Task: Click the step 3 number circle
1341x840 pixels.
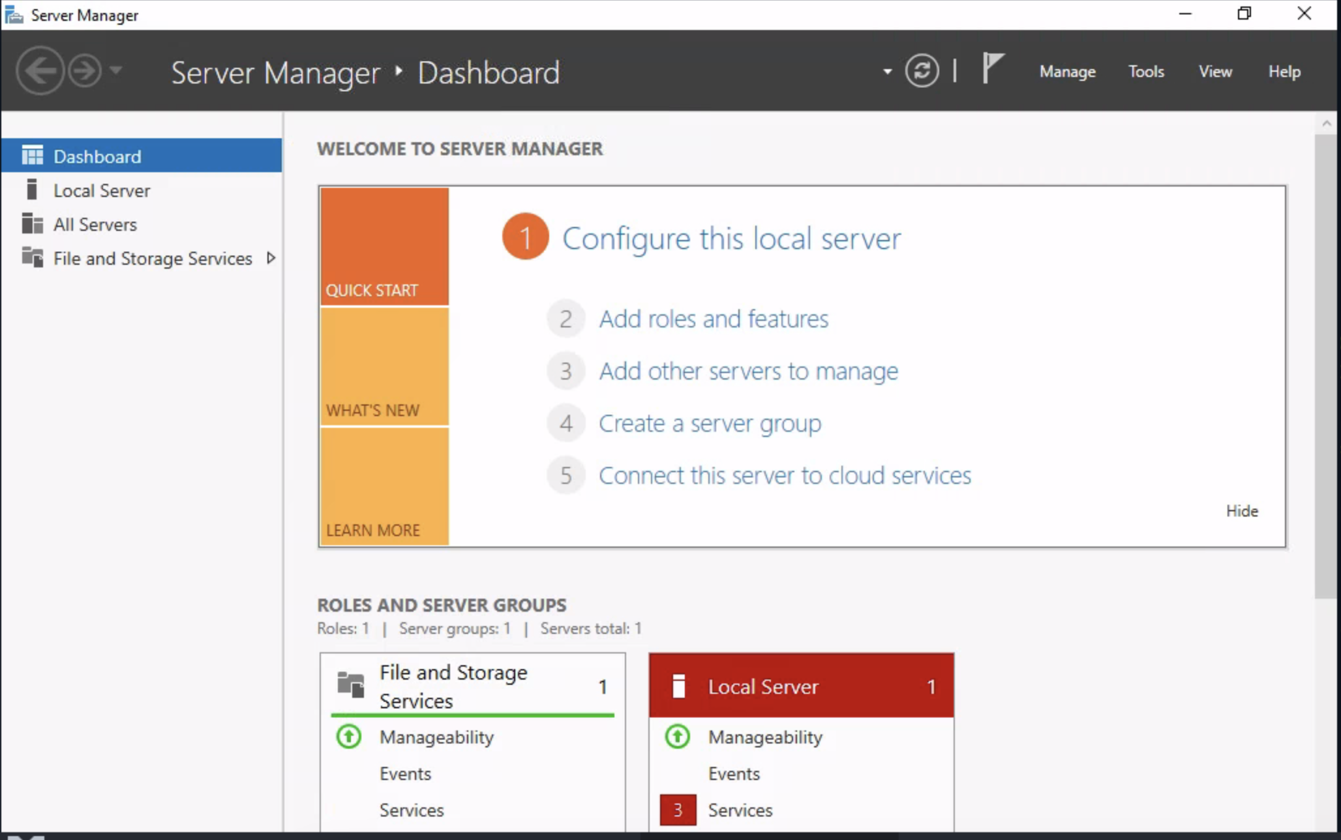Action: pos(565,371)
